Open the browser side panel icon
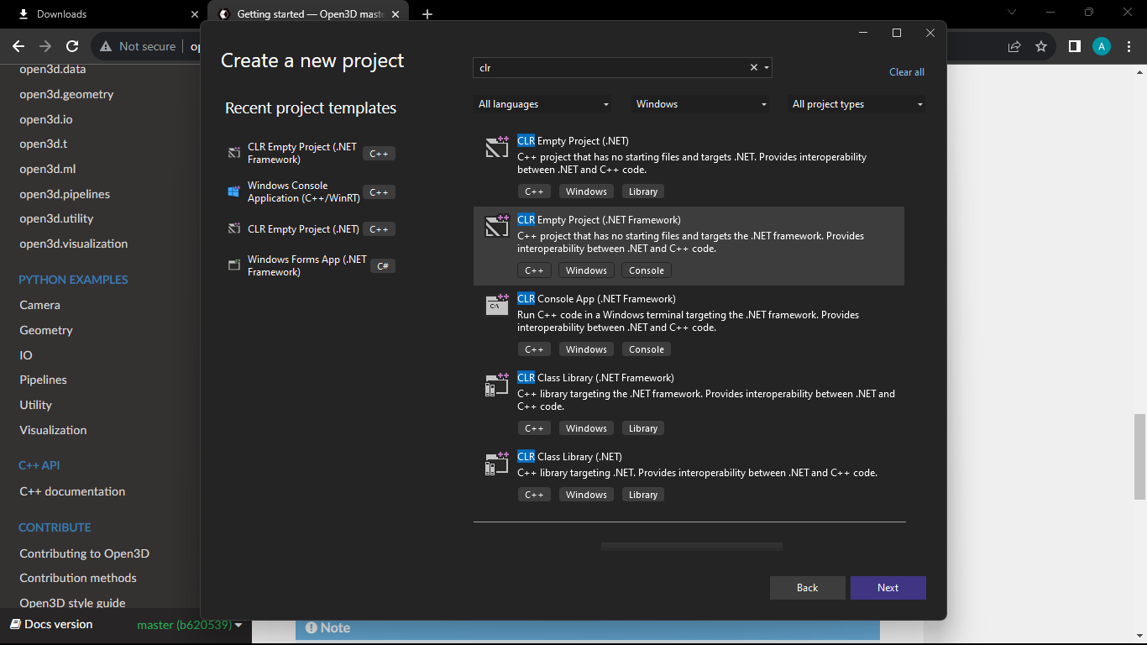The image size is (1147, 645). pos(1074,46)
